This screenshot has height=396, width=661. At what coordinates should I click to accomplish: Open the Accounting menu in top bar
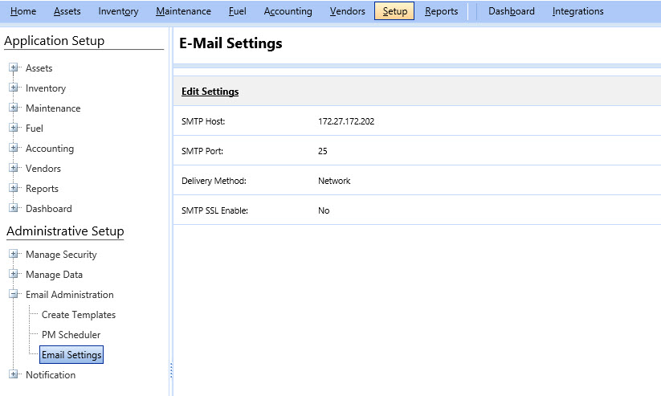[288, 11]
